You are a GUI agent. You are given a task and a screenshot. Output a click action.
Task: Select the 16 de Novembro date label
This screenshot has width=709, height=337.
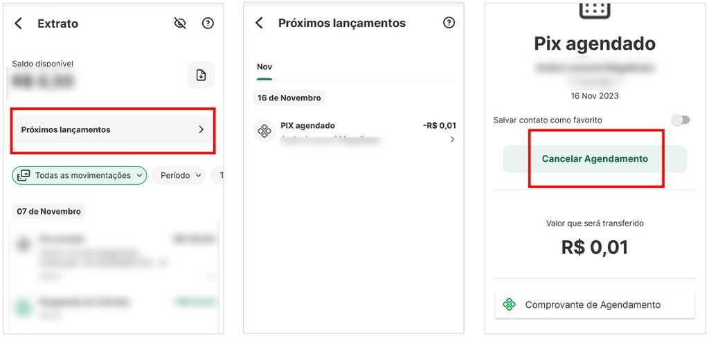point(289,98)
